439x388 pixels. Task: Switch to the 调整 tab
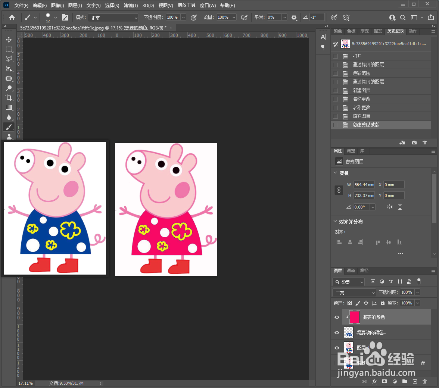point(351,151)
